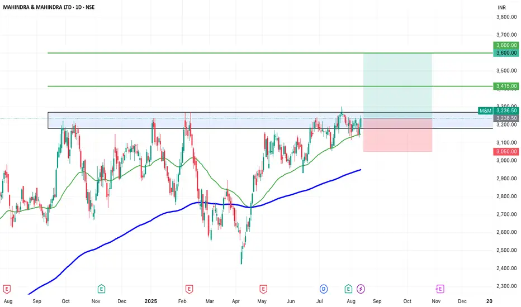Click the red earnings E marker below February
The width and height of the screenshot is (521, 307).
(x=189, y=289)
